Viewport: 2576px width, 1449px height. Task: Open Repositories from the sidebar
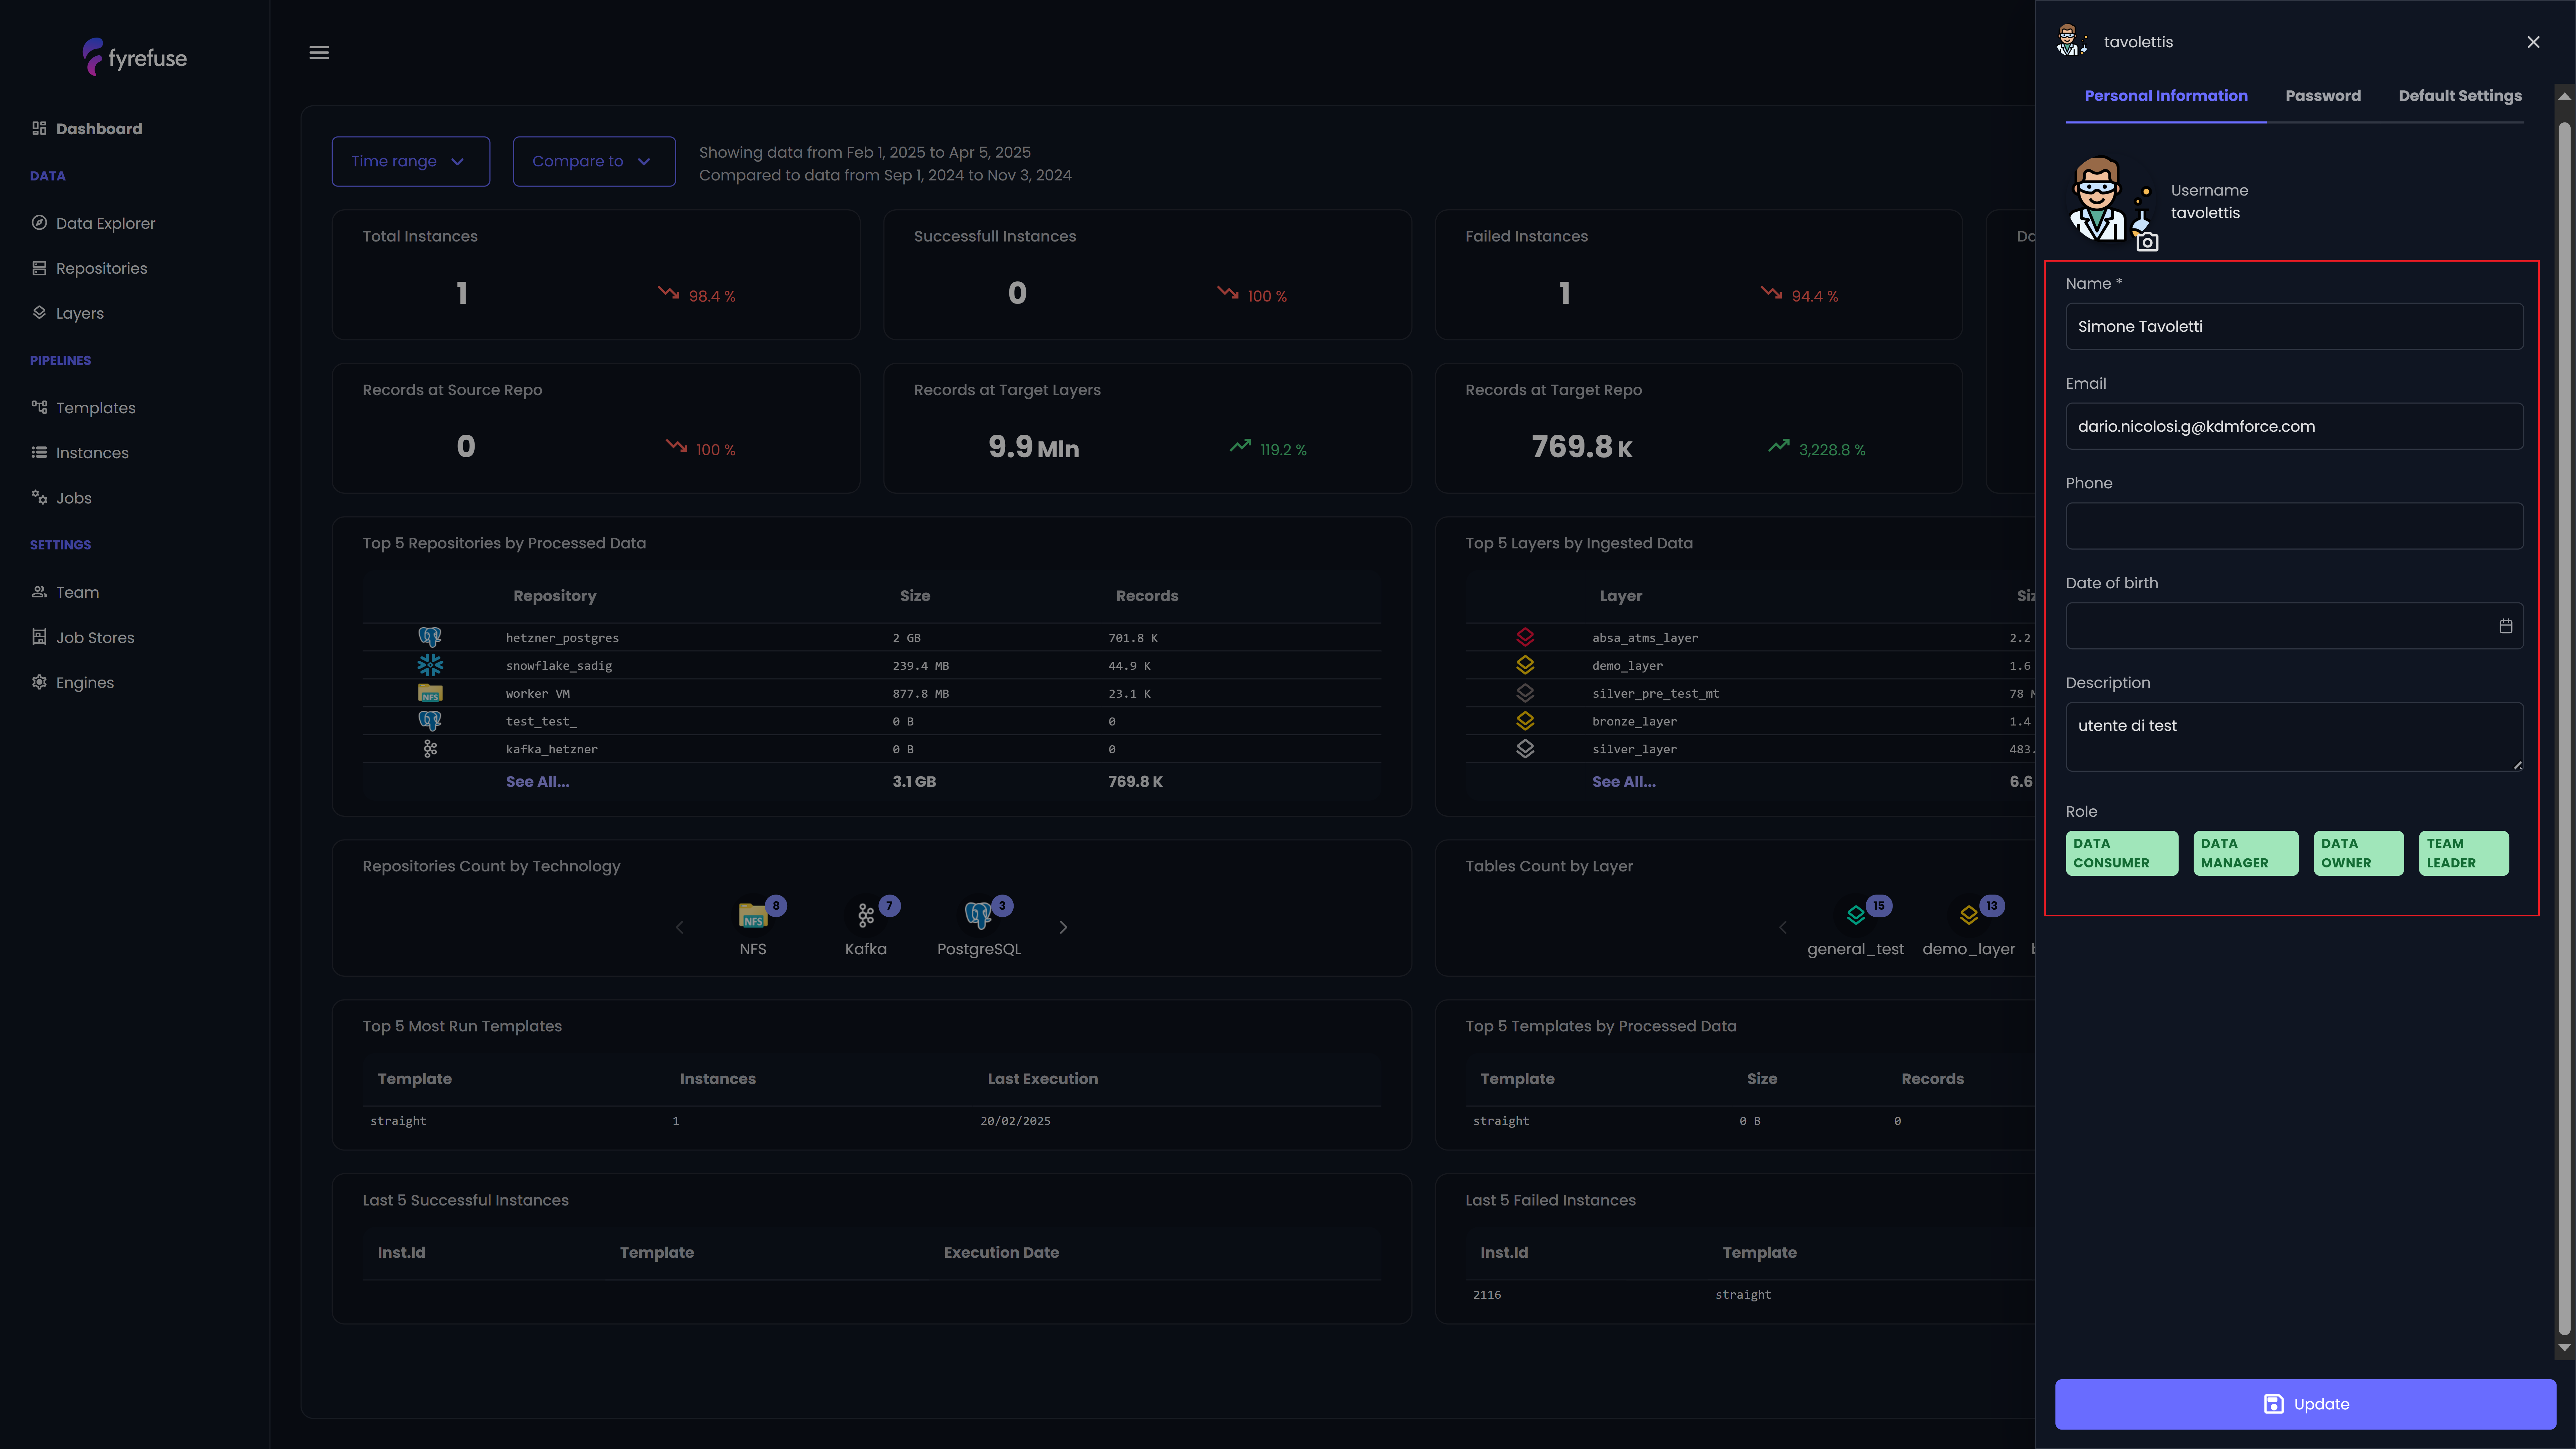click(x=101, y=268)
